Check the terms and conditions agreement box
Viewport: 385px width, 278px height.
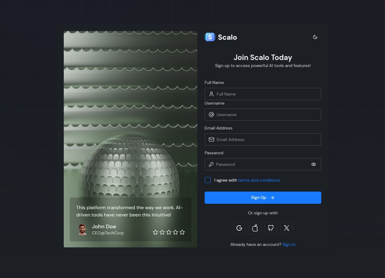(x=208, y=180)
